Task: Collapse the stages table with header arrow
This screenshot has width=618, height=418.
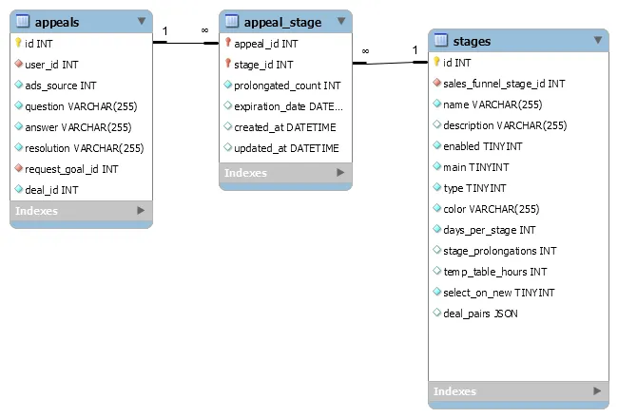Action: tap(598, 40)
